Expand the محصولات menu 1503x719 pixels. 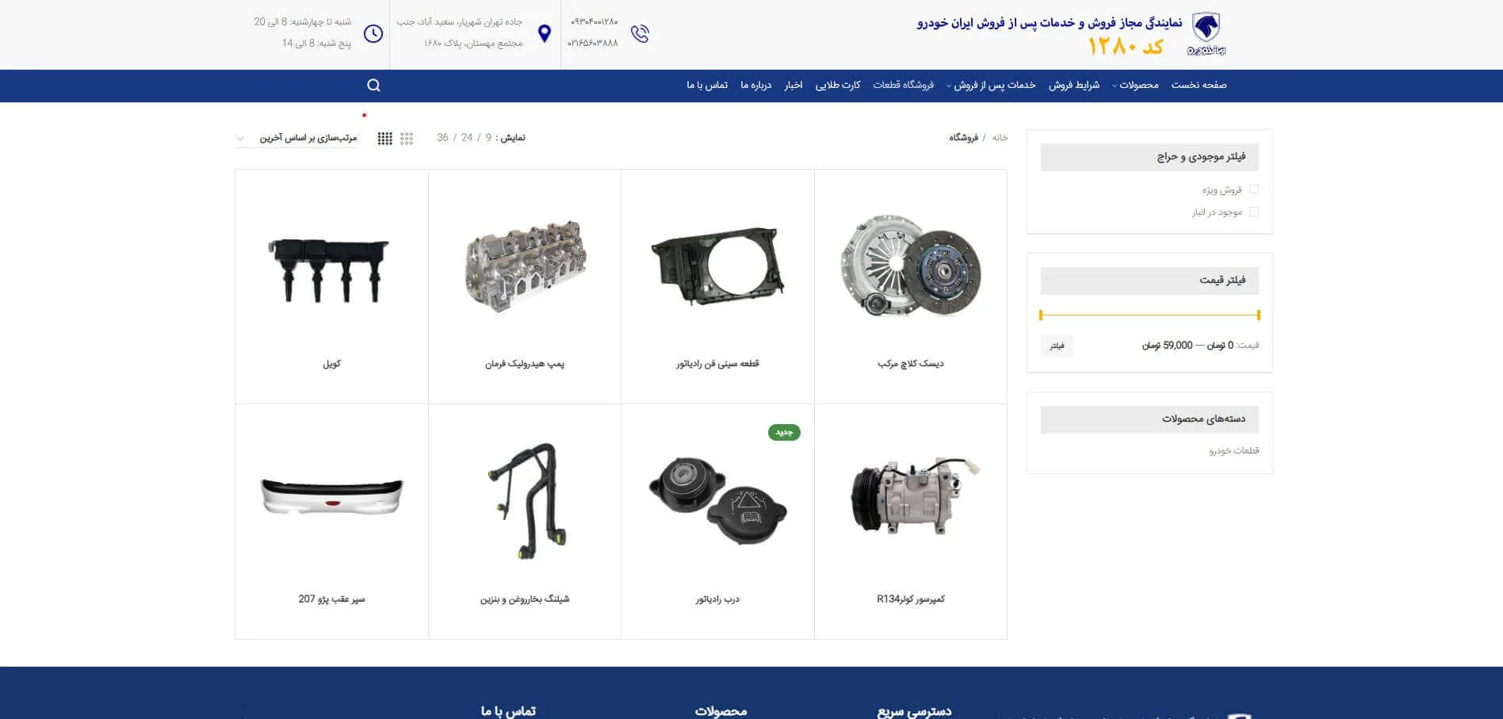click(1135, 86)
